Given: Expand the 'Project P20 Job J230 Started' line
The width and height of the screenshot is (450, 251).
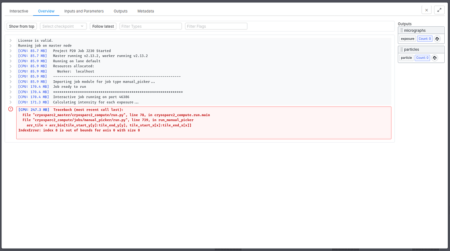Looking at the screenshot, I should pos(11,51).
